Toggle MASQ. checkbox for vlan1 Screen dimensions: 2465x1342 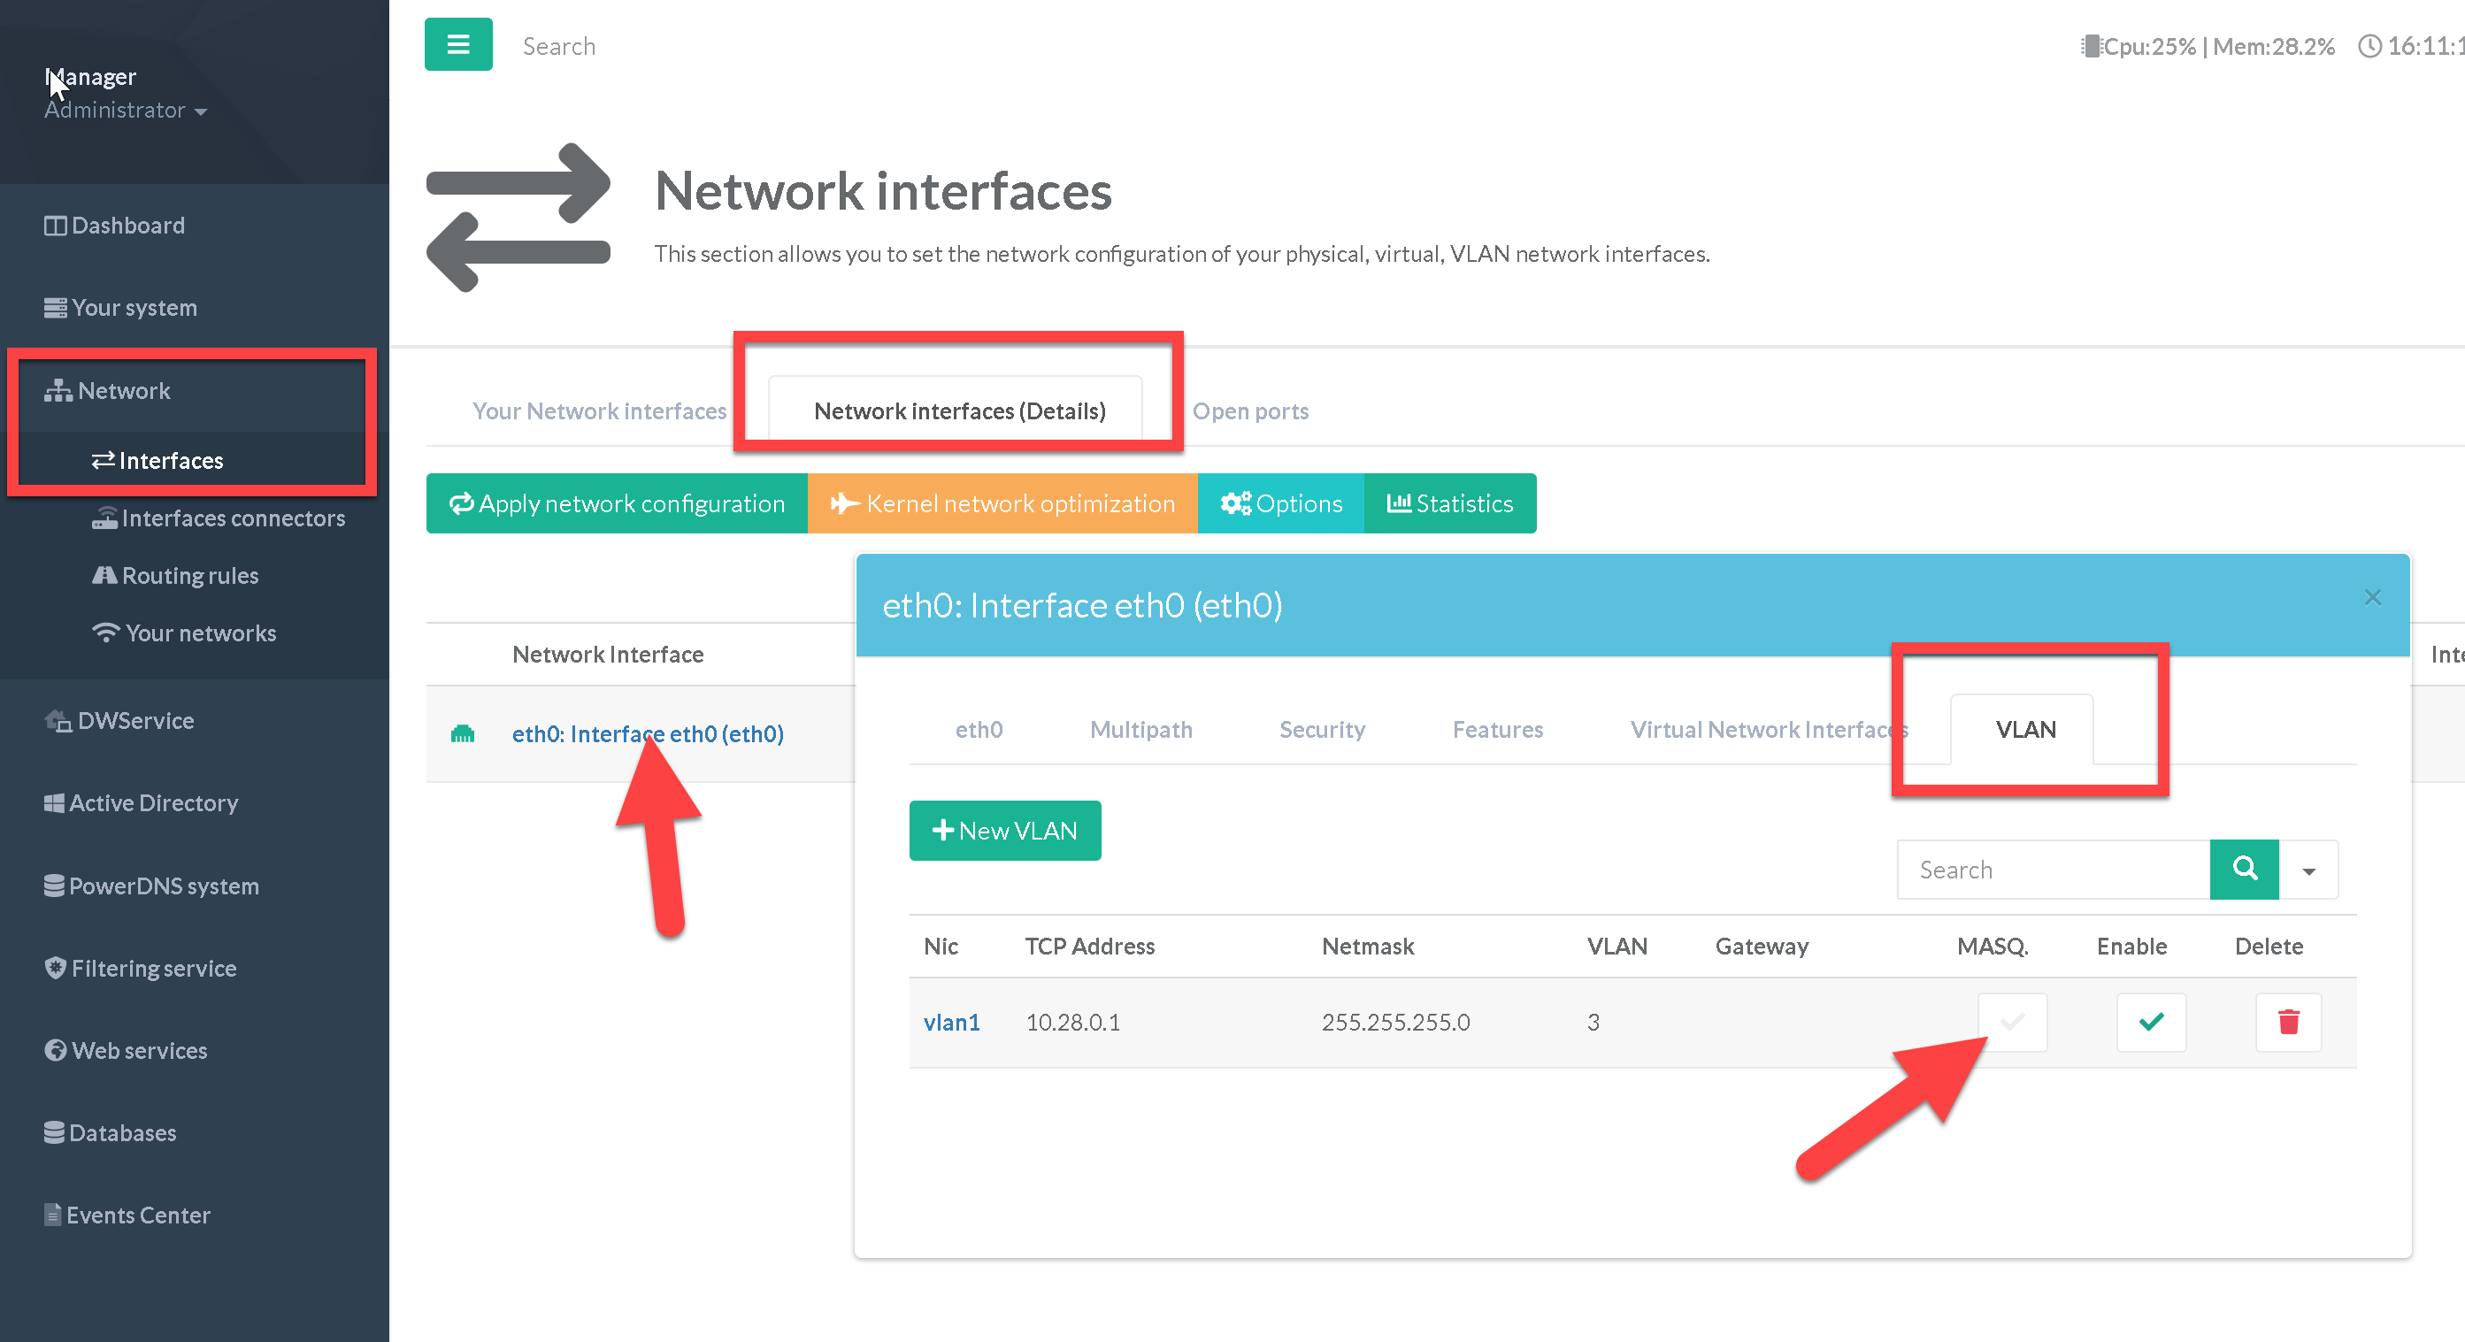pyautogui.click(x=2011, y=1022)
